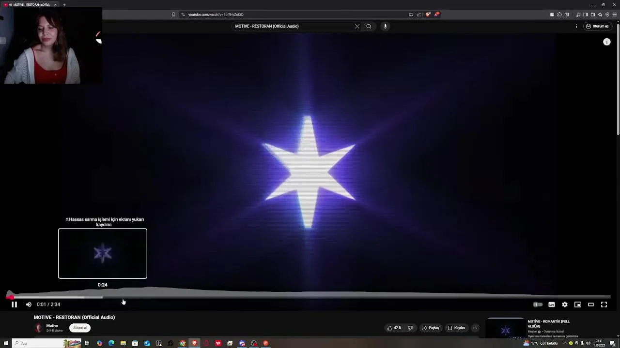Launch Microsoft Edge from the taskbar
The width and height of the screenshot is (620, 348).
(x=111, y=344)
